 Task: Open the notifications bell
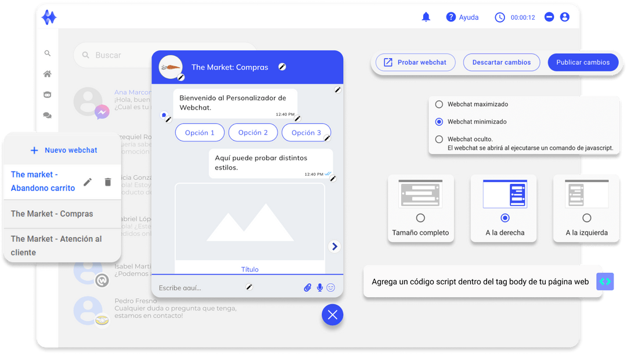tap(426, 17)
